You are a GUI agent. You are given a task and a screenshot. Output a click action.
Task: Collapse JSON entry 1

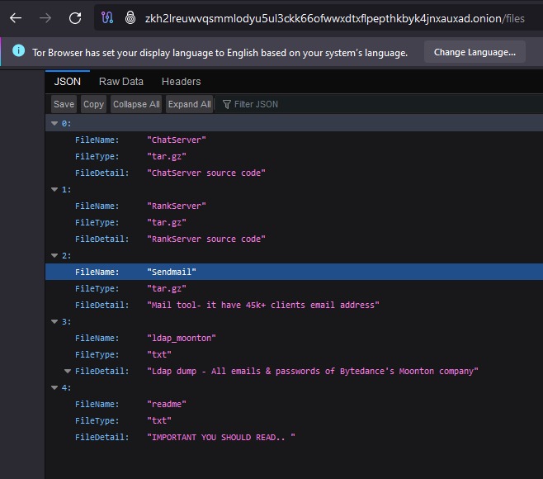(x=54, y=189)
